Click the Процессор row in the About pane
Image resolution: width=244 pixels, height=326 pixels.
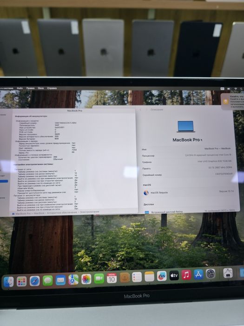point(187,155)
